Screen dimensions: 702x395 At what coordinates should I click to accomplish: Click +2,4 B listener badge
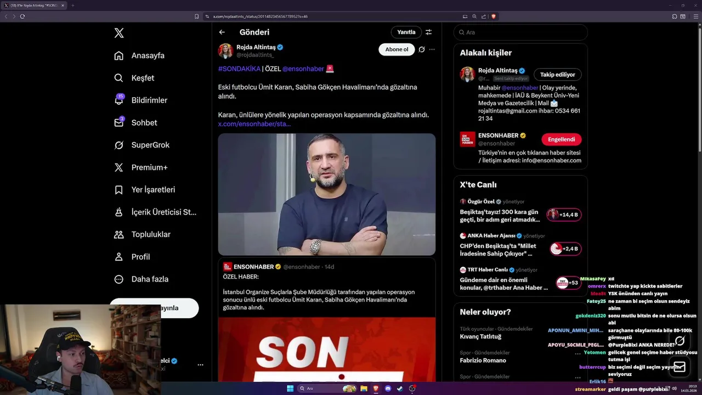565,249
